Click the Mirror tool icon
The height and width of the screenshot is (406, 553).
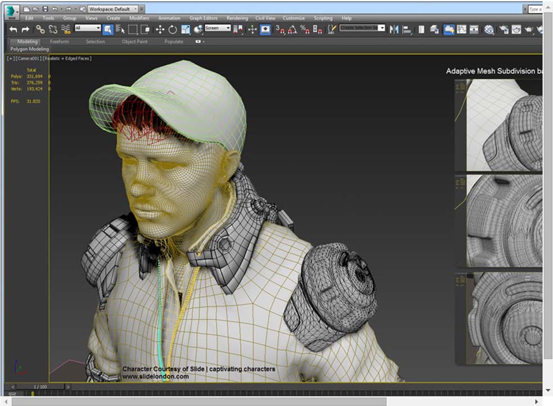394,29
